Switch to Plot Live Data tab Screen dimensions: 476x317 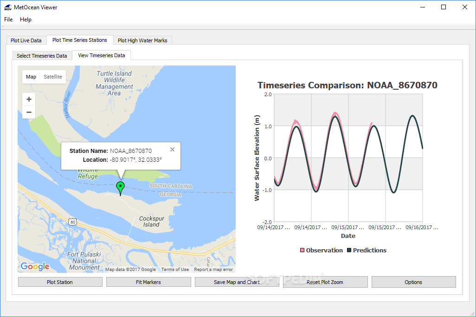pyautogui.click(x=26, y=40)
